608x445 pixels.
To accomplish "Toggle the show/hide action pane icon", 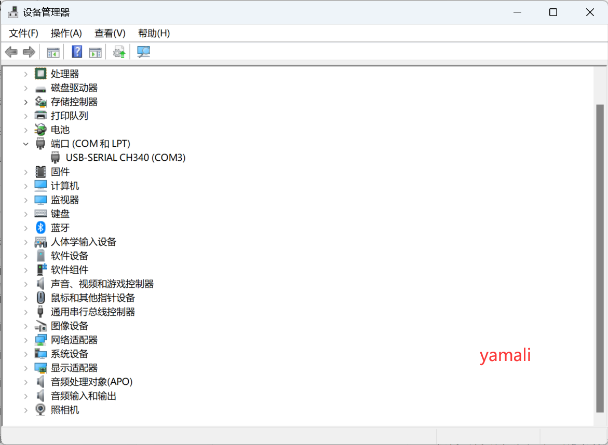I will click(95, 52).
